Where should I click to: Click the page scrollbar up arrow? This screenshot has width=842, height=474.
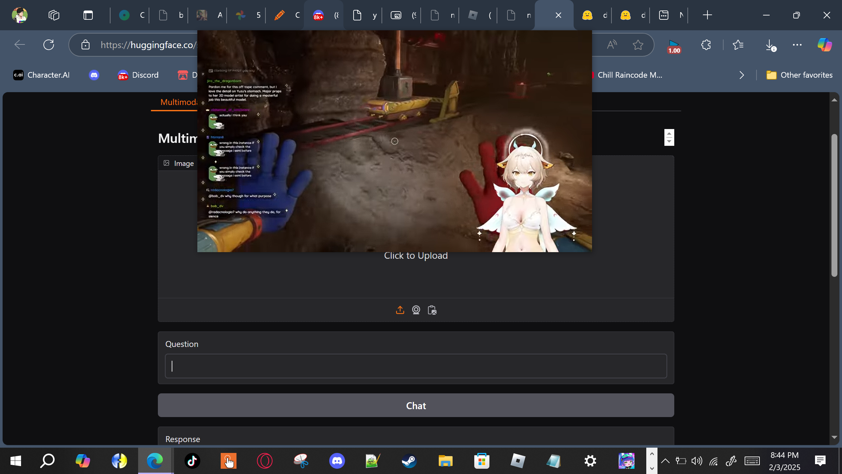834,100
